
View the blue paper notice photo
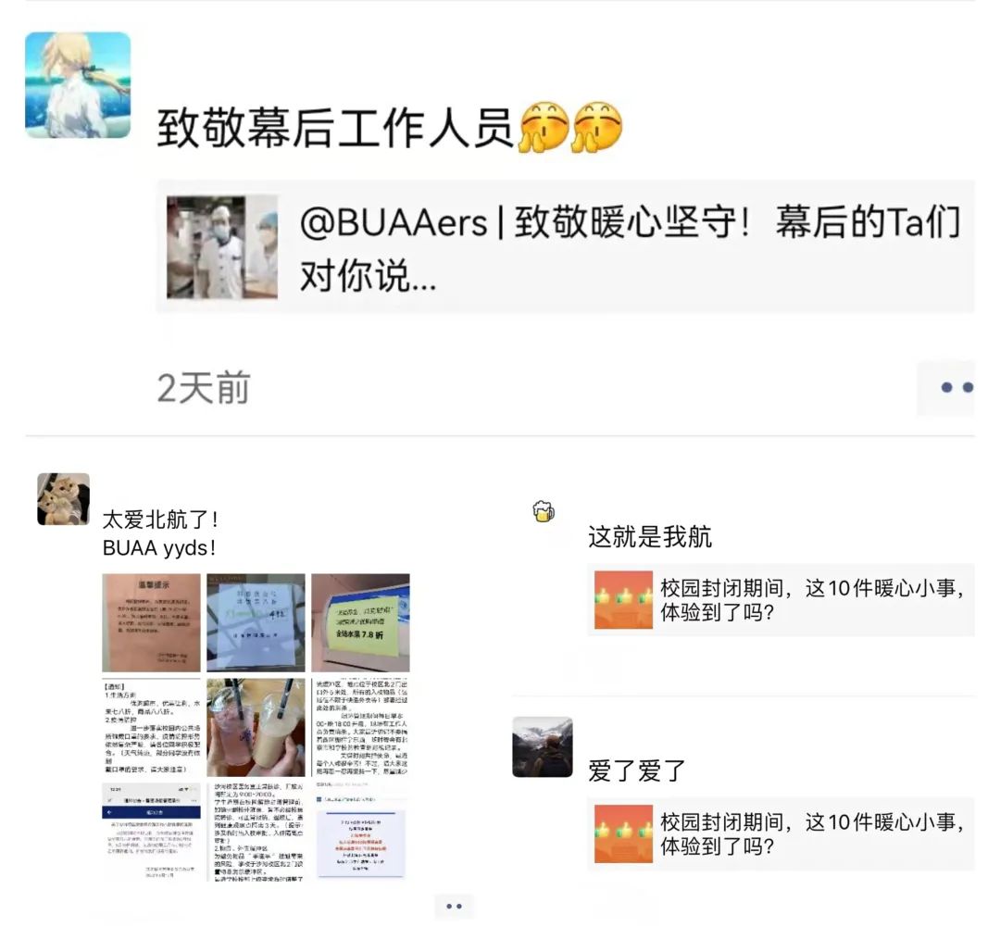(256, 622)
